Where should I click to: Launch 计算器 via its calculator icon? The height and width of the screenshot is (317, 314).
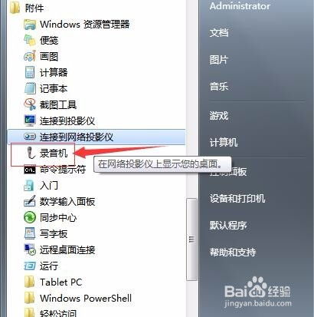point(30,72)
